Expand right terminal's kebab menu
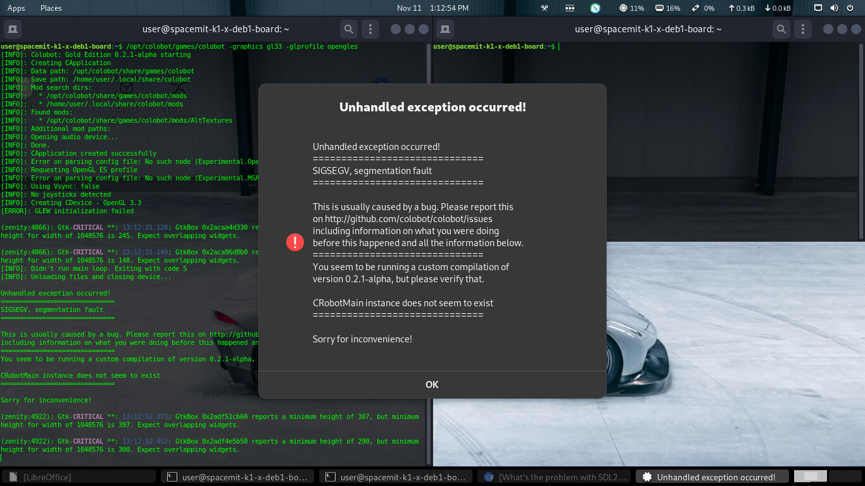 click(803, 29)
